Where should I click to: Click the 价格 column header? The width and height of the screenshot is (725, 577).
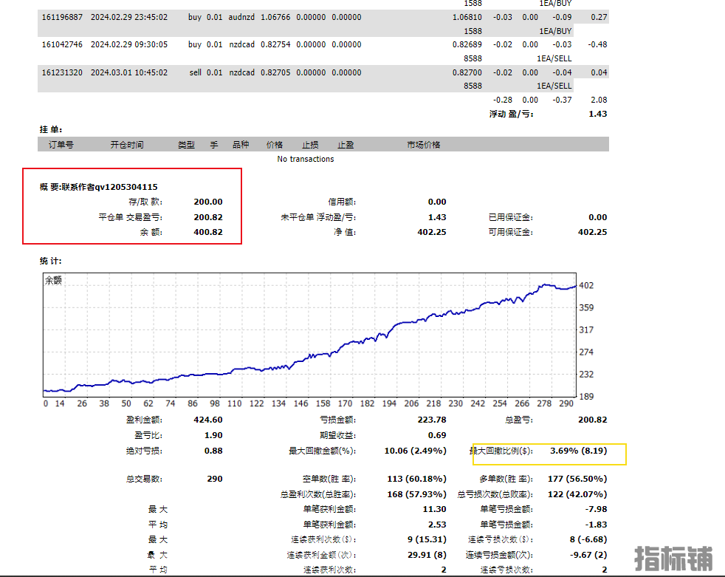275,145
